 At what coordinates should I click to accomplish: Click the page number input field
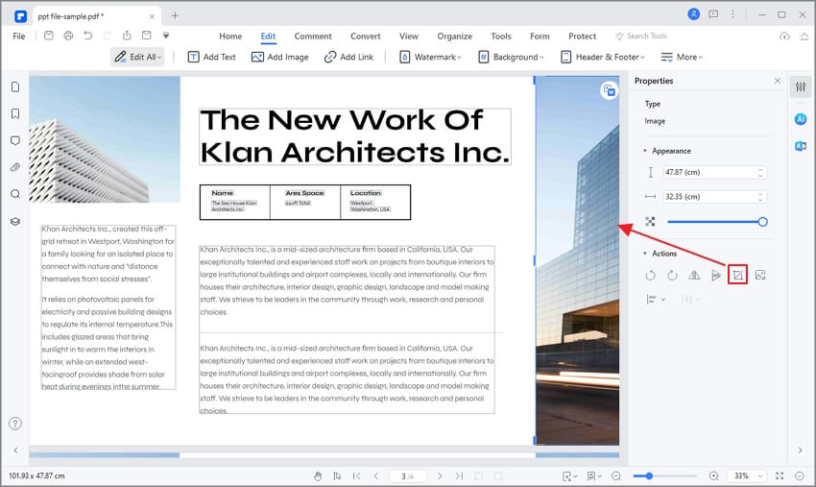[408, 476]
